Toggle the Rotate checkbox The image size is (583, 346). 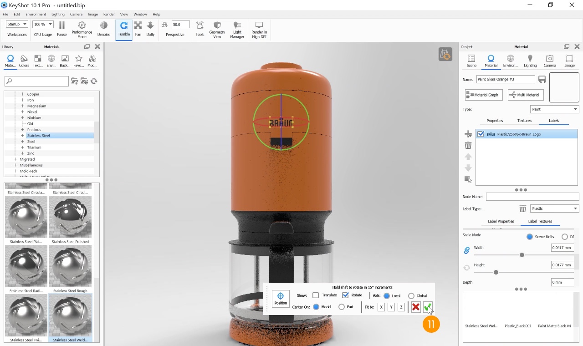pos(345,295)
